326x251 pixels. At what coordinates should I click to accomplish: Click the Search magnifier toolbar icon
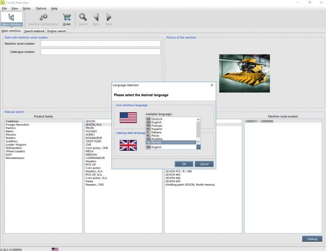point(83,17)
